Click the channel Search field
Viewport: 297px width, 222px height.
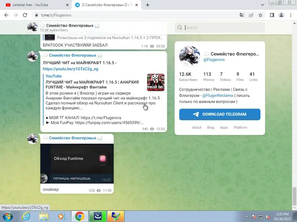tap(220, 27)
